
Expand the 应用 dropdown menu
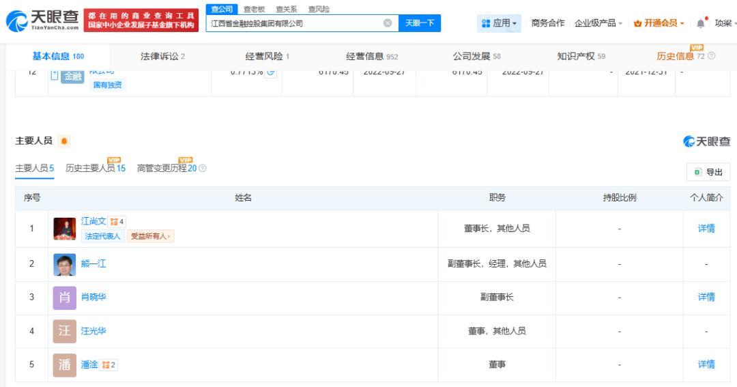pos(500,23)
